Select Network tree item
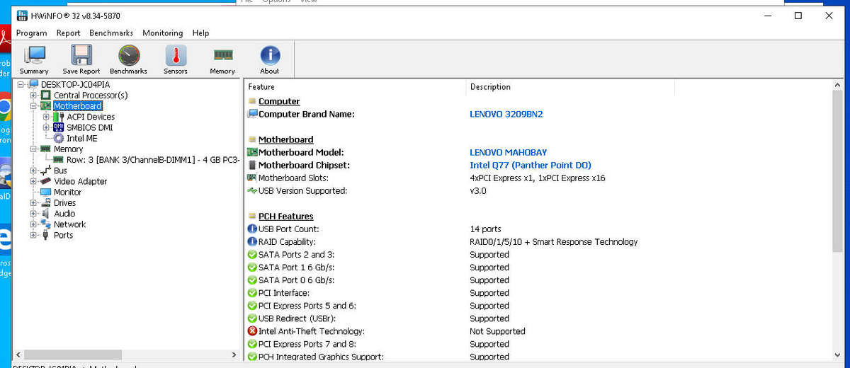Image resolution: width=850 pixels, height=368 pixels. [69, 224]
